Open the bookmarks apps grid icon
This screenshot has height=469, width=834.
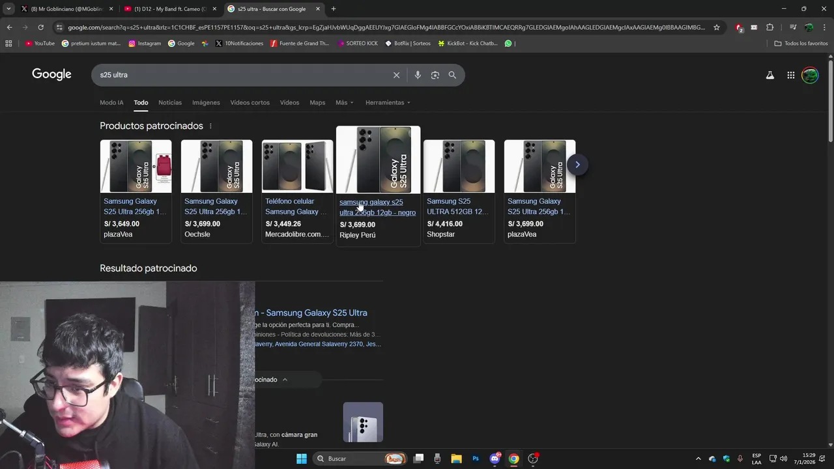click(8, 44)
